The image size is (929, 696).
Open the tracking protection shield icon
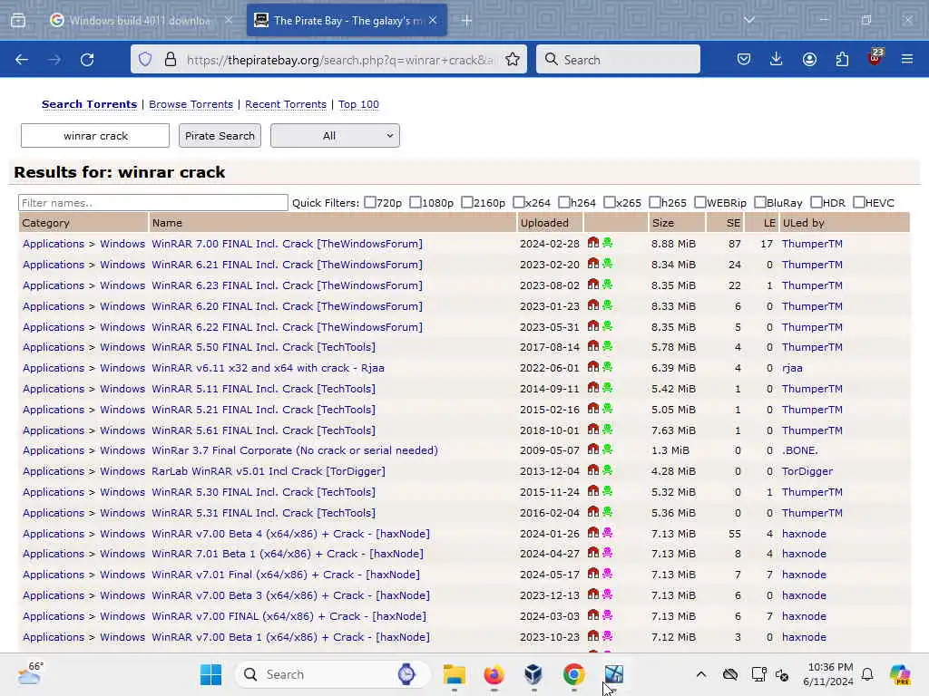pos(145,59)
